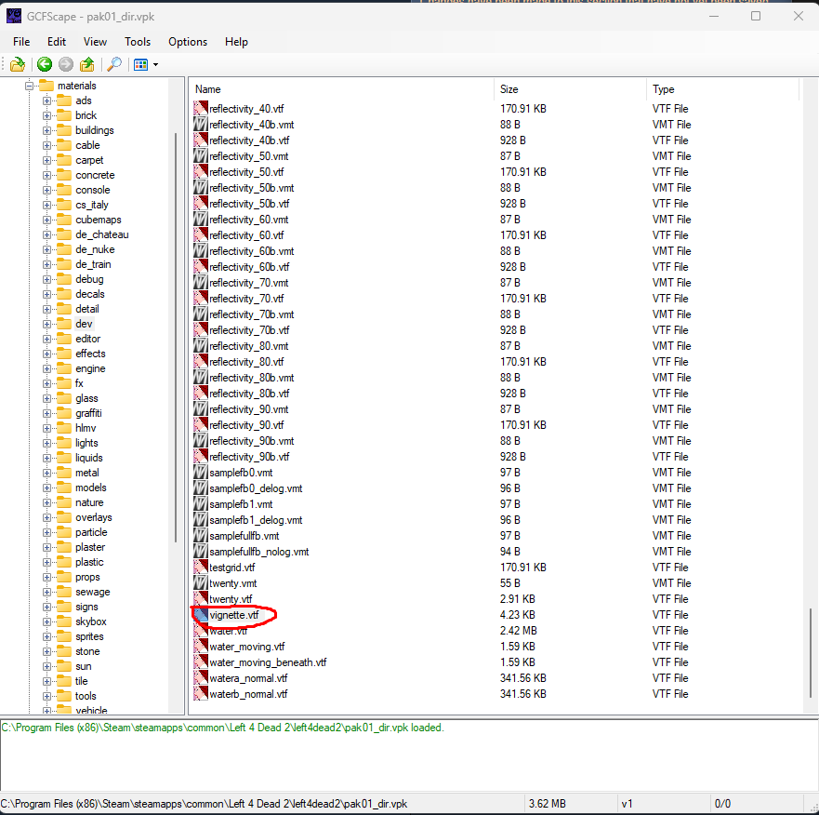This screenshot has width=819, height=815.
Task: Click the reflectivity_60.vmt file icon
Action: tap(201, 220)
